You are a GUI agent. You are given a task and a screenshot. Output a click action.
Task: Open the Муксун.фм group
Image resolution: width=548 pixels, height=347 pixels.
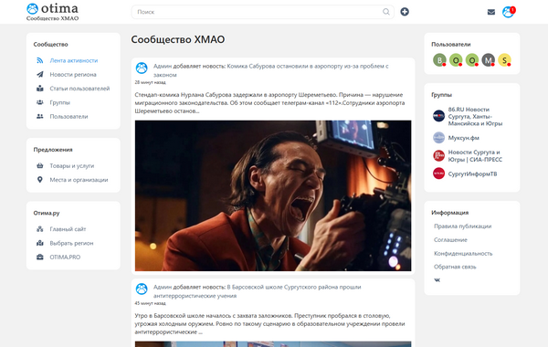pyautogui.click(x=463, y=138)
